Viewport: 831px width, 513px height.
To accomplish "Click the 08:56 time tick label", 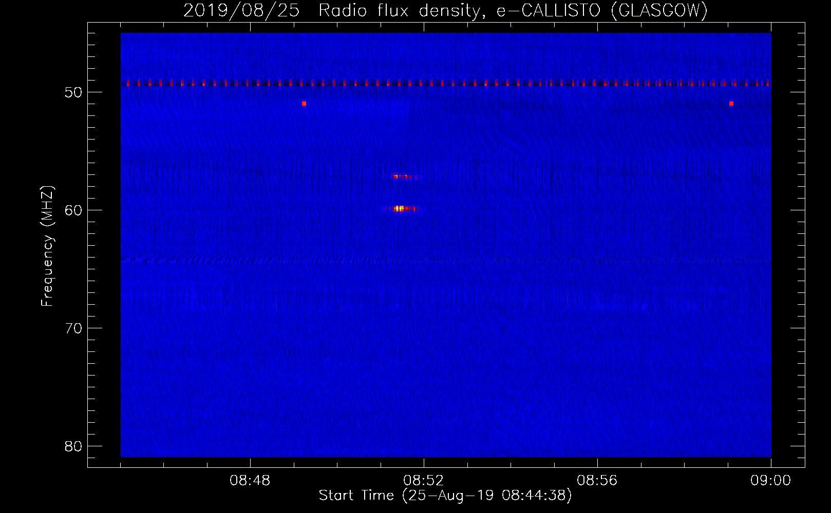I will coord(597,481).
